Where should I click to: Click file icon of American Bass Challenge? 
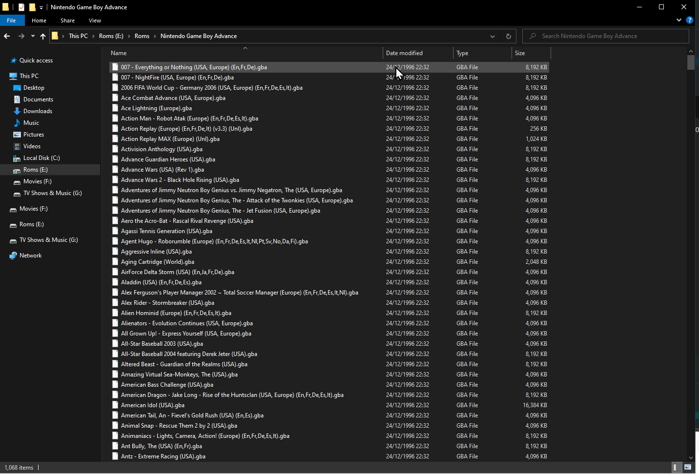[x=115, y=385]
